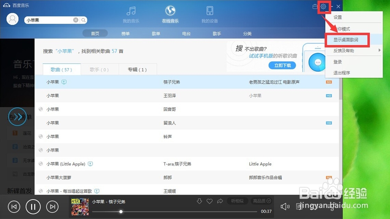The width and height of the screenshot is (390, 219).
Task: Choose 设置 from the menu
Action: 337,18
